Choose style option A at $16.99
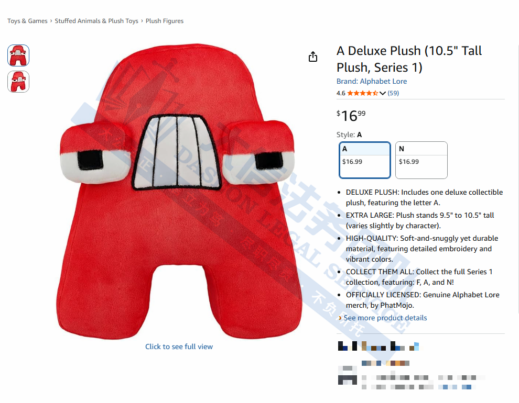 (365, 160)
